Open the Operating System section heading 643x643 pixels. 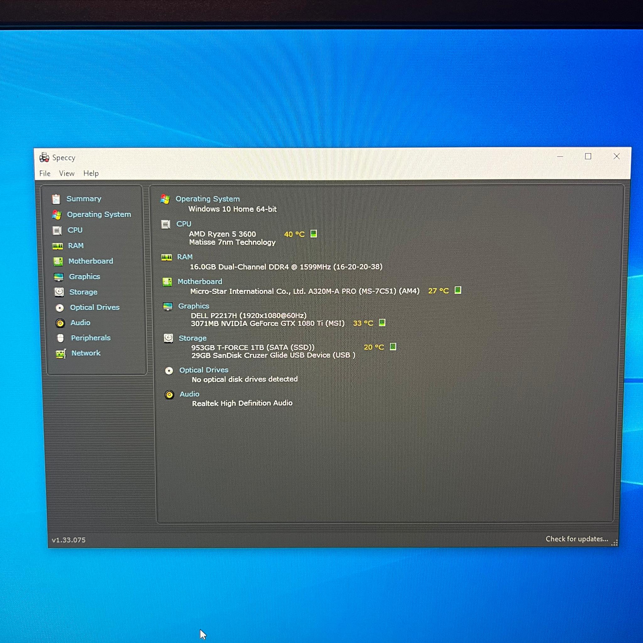[208, 199]
